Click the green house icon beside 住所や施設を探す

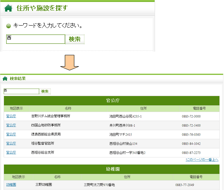click(x=8, y=8)
